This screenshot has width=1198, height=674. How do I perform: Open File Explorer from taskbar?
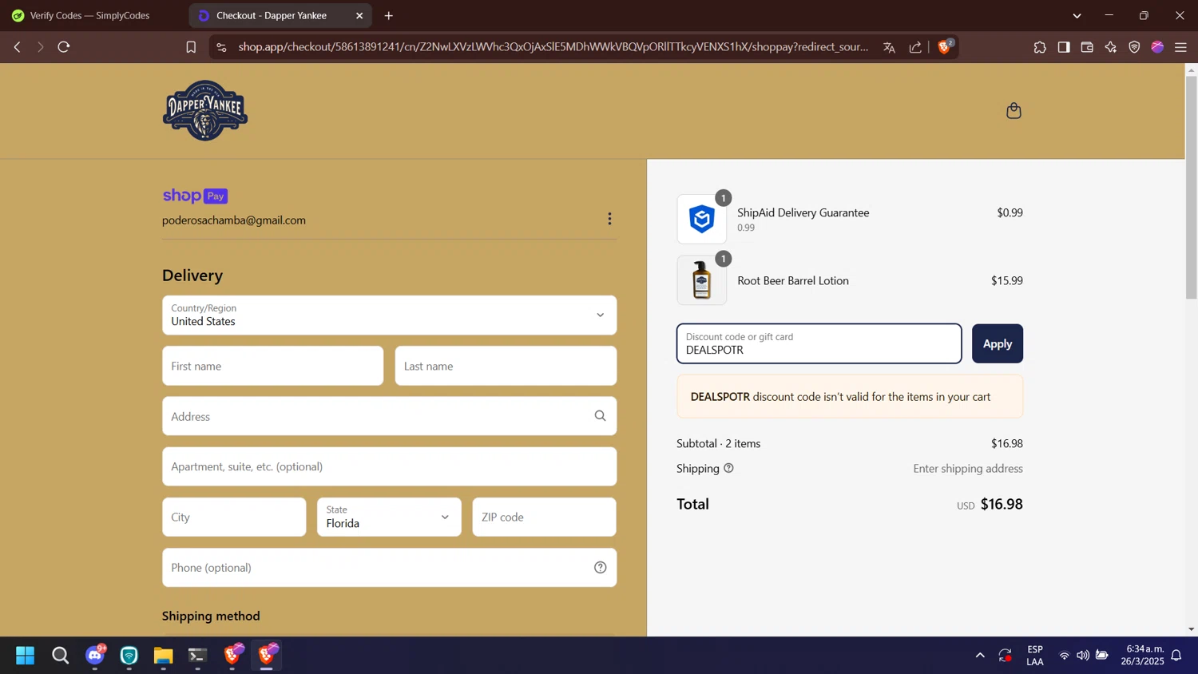(163, 656)
